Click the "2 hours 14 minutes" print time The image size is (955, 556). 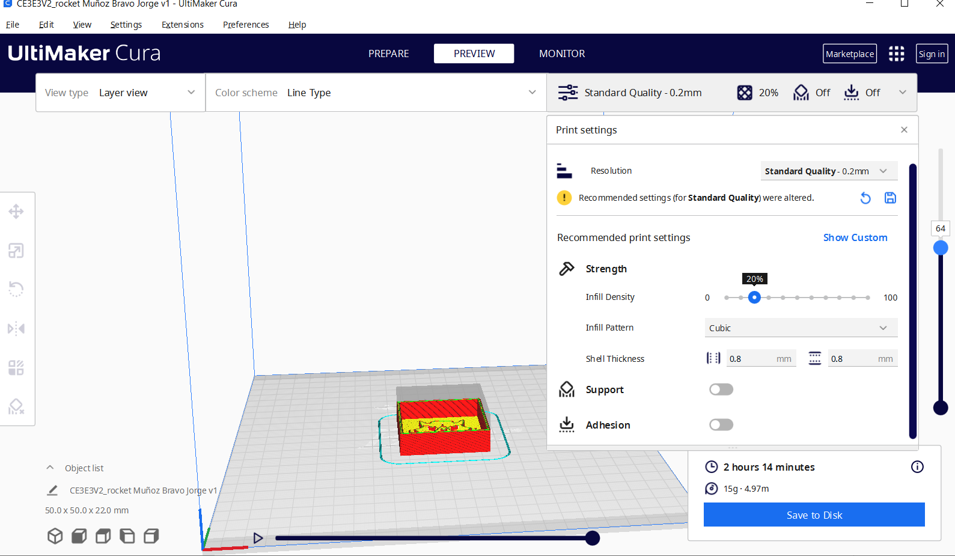pyautogui.click(x=769, y=467)
